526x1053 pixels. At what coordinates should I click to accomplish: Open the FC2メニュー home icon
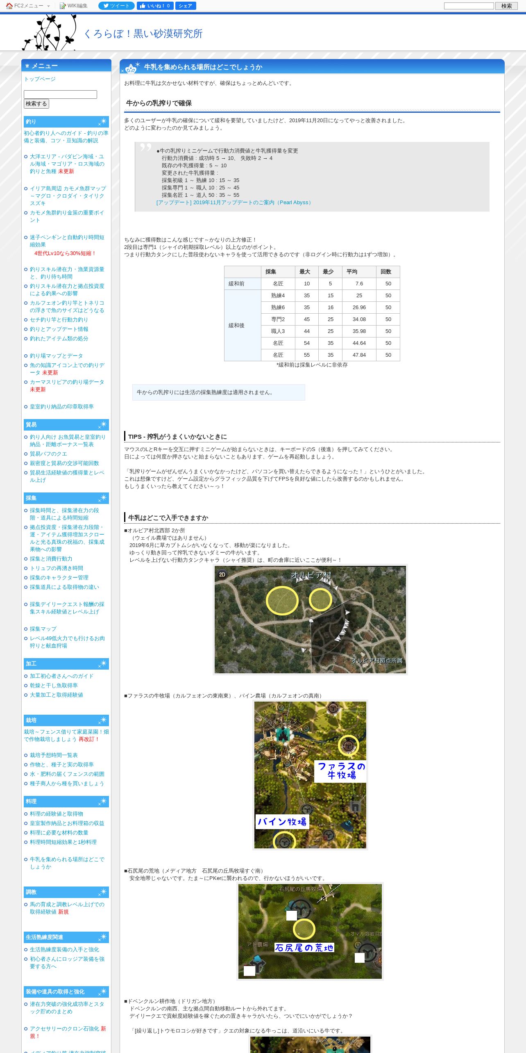coord(9,6)
